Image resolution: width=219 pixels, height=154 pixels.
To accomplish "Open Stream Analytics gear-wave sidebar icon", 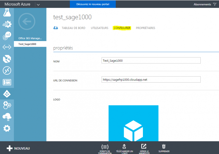I will (x=7, y=24).
